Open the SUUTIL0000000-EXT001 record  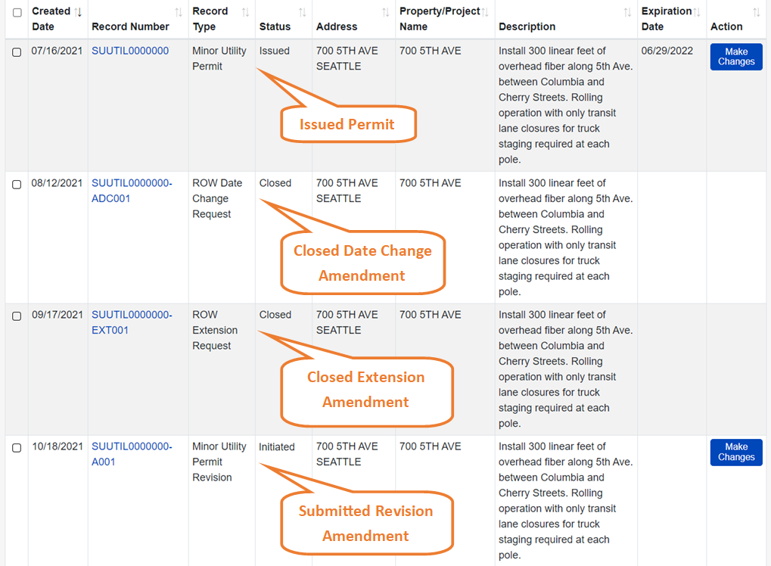coord(132,322)
